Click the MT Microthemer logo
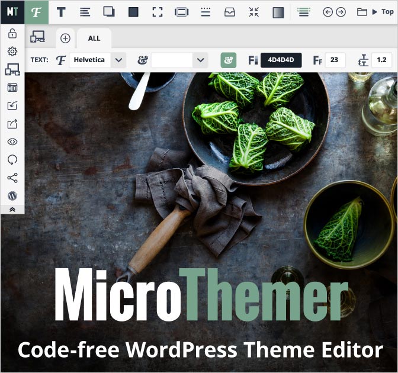Screen dimensions: 398x373 click(12, 12)
